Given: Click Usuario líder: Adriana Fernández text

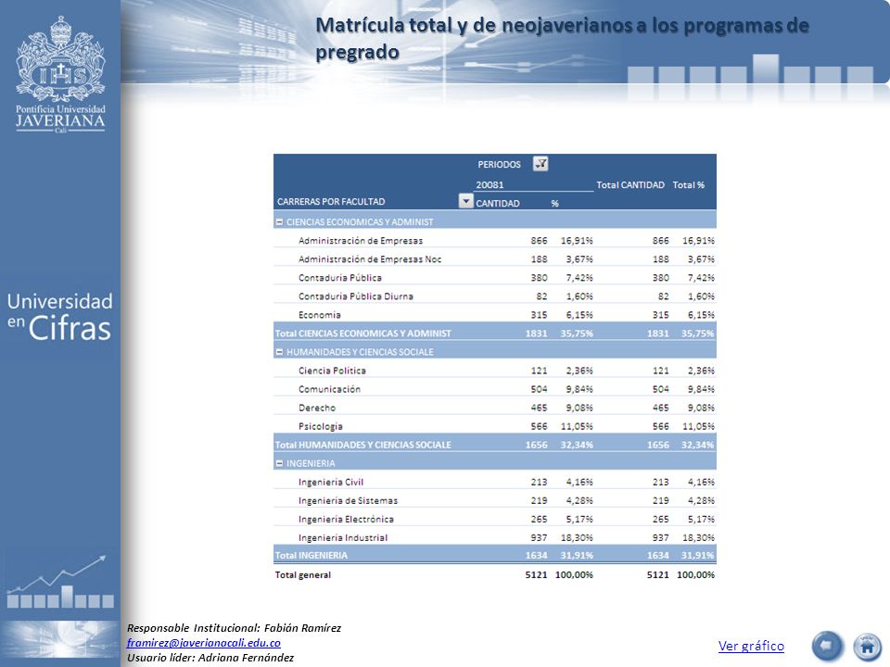Looking at the screenshot, I should click(210, 658).
